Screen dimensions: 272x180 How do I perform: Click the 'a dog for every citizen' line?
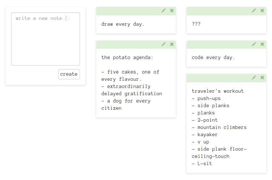126,104
